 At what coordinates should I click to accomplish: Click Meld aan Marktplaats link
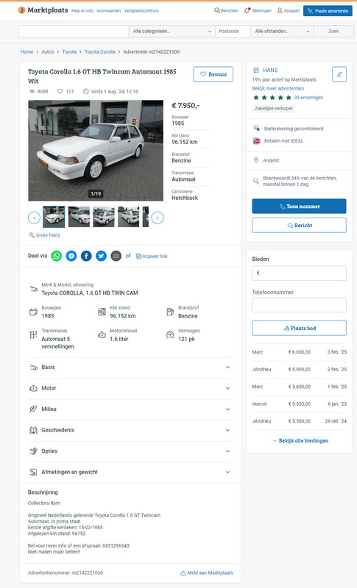[207, 573]
